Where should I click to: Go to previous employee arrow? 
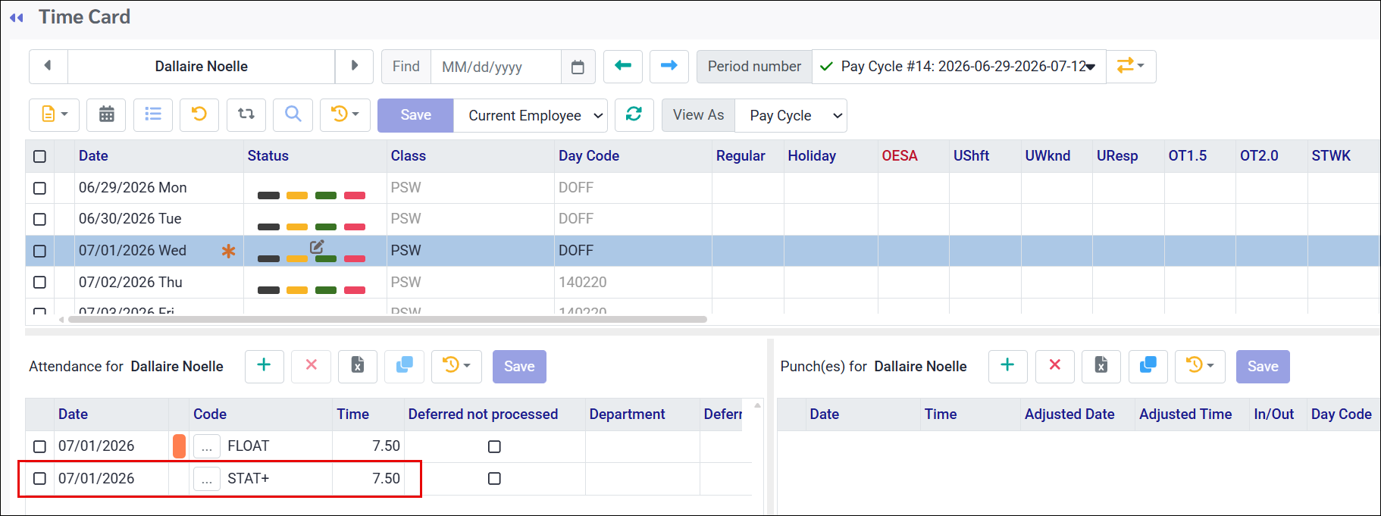coord(49,66)
